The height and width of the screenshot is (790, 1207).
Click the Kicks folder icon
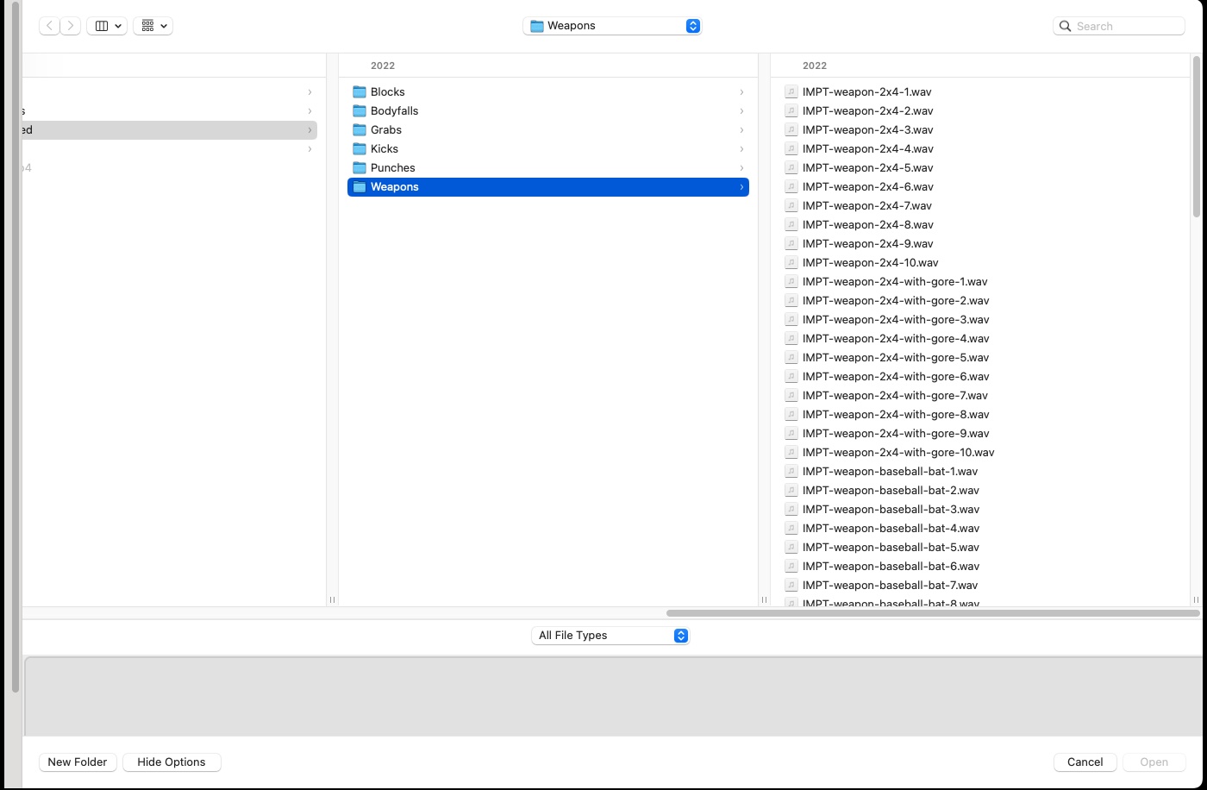(360, 148)
